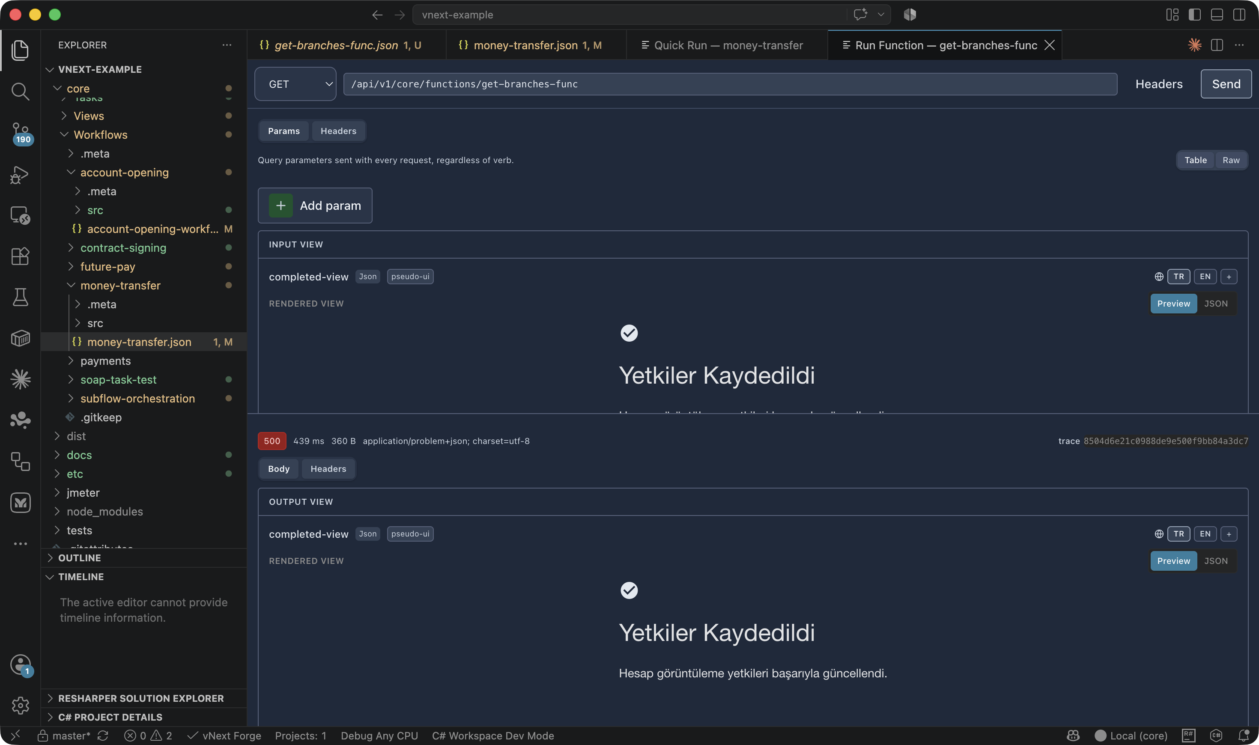This screenshot has height=745, width=1259.
Task: Split the editor to the right
Action: pyautogui.click(x=1217, y=45)
